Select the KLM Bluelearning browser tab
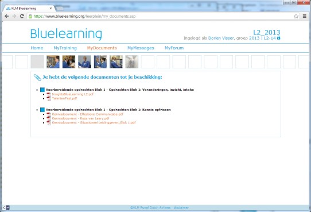311x212 pixels. (29, 9)
